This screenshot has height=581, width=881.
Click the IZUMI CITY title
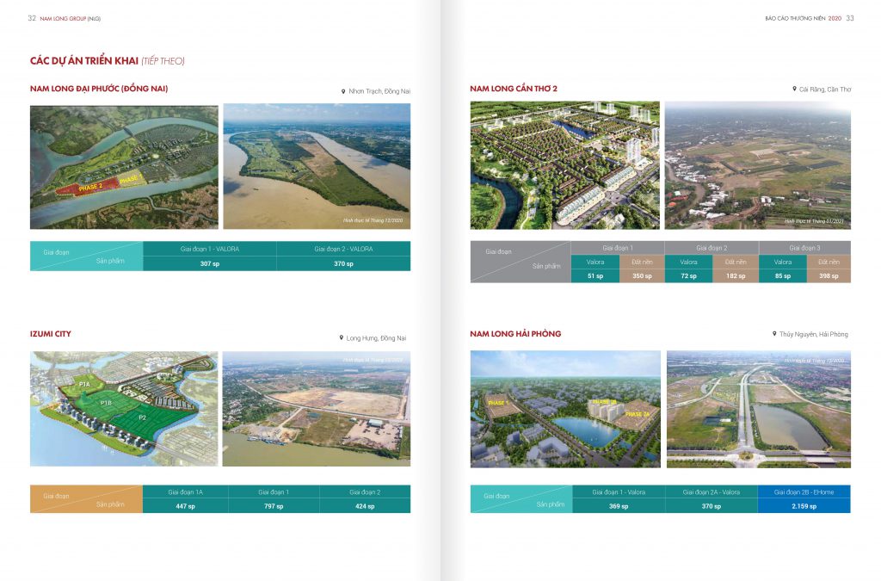pyautogui.click(x=51, y=334)
